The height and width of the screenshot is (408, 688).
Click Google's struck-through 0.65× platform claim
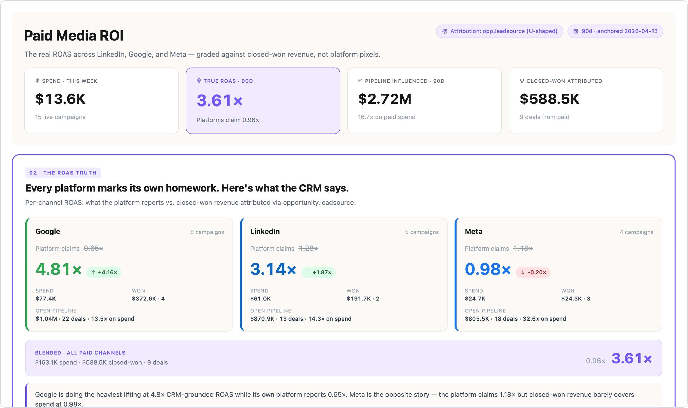point(94,249)
